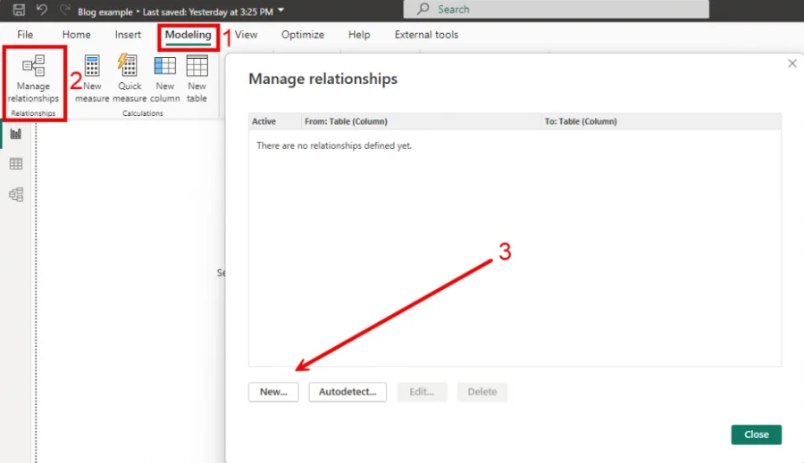Add a New column
Screen dimensions: 804x463
(x=165, y=79)
